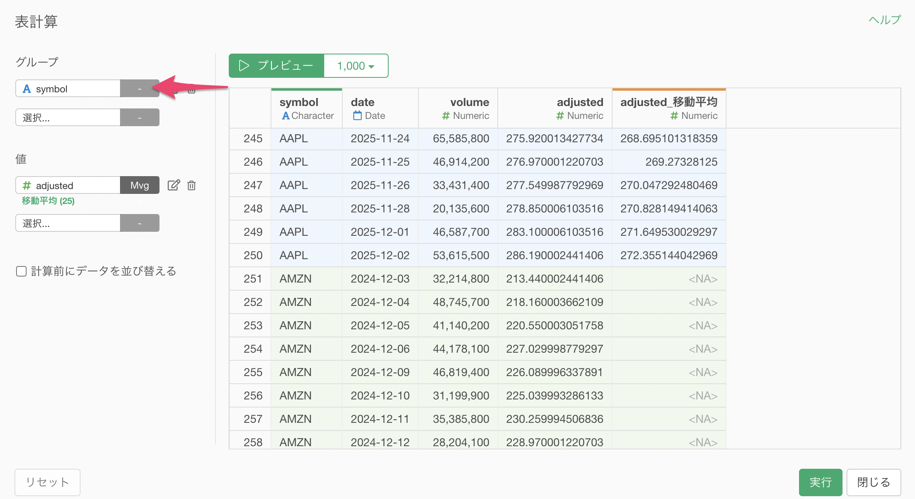
Task: Open the ヘルプ link
Action: [884, 20]
